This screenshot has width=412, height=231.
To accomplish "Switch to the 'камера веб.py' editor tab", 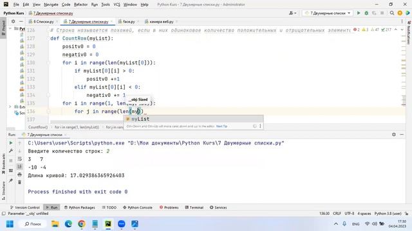I will pos(161,21).
